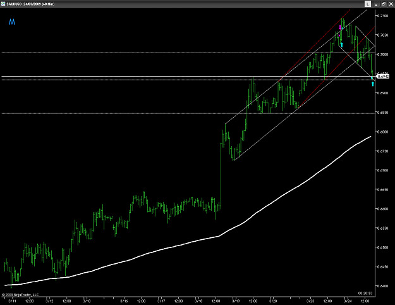Click the 3/17 date label on time axis
The image size is (395, 305).
point(161,301)
